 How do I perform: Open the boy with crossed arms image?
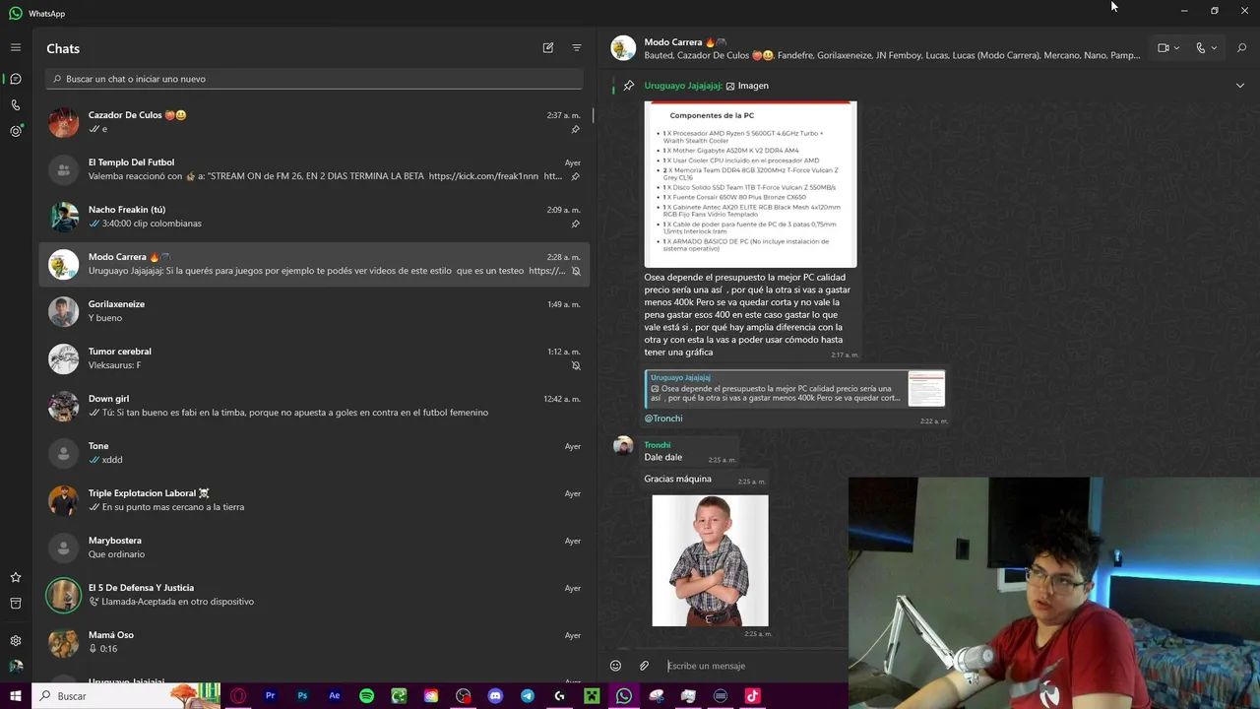(x=710, y=560)
